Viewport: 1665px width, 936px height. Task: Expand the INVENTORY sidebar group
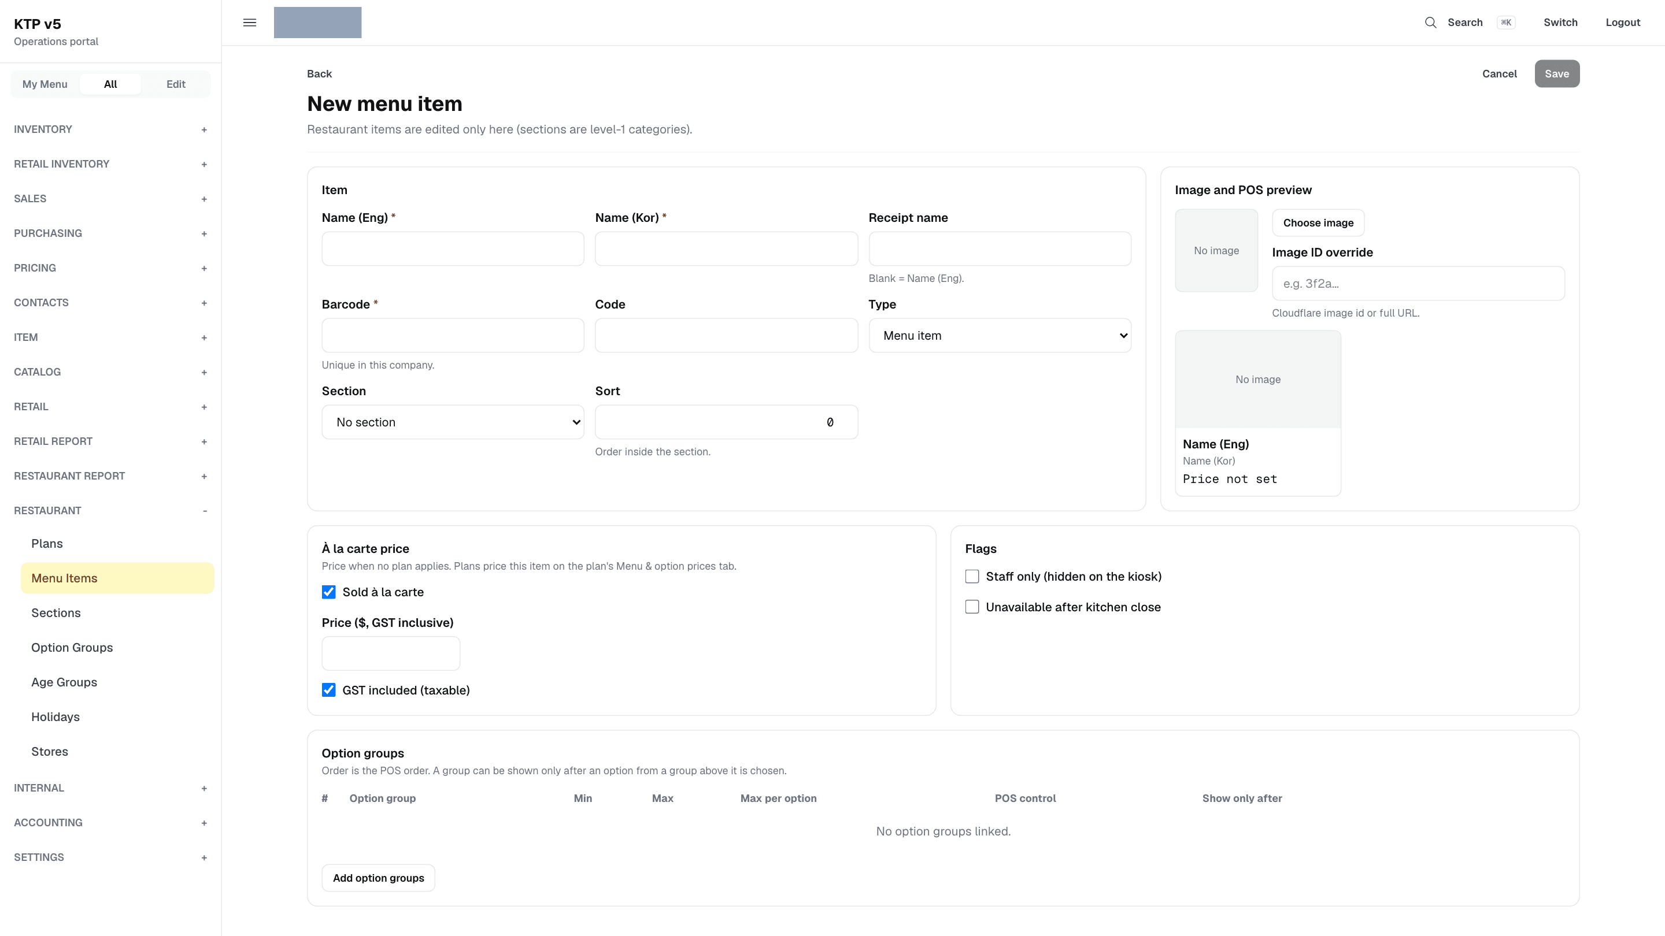tap(110, 129)
